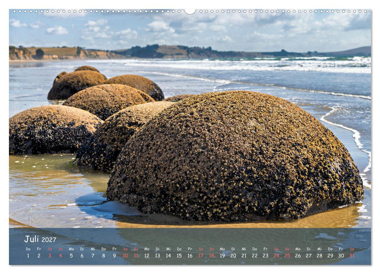Select day 16 in the calendar row

pos(190,256)
